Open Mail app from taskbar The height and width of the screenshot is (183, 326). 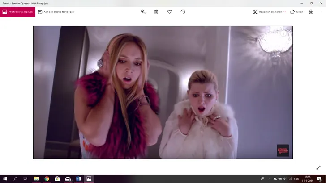(68, 179)
